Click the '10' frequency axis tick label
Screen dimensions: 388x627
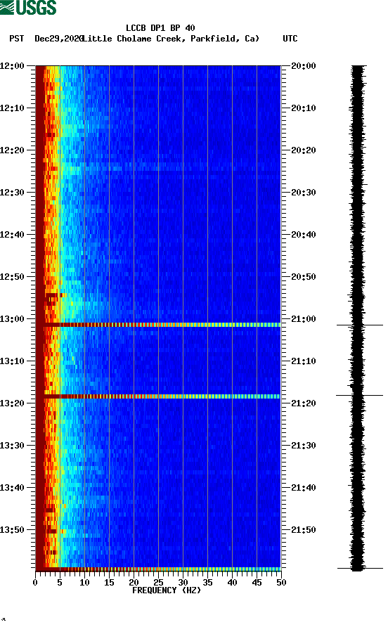coord(84,583)
